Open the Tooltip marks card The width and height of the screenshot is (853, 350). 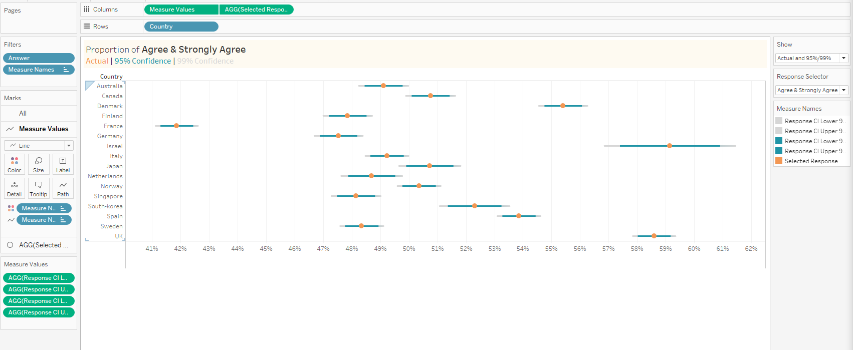coord(39,188)
